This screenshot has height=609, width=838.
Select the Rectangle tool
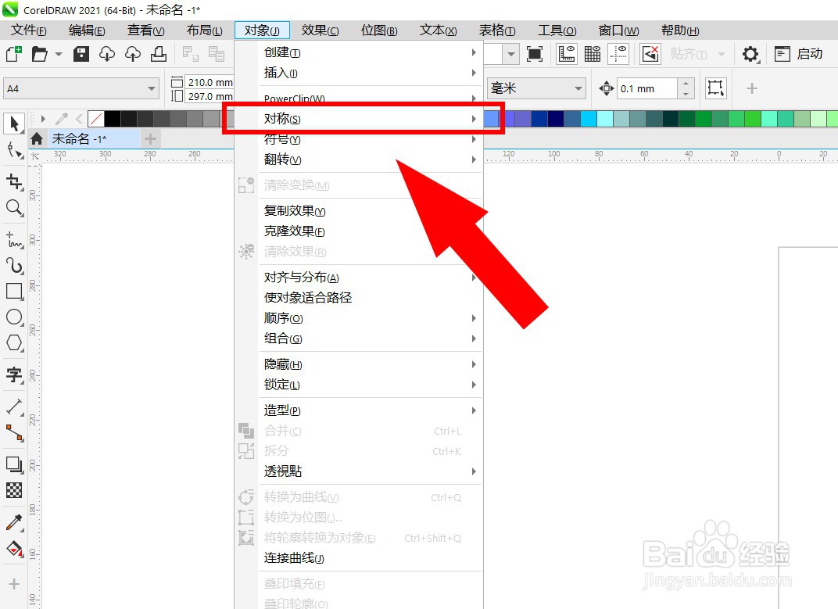[x=14, y=292]
